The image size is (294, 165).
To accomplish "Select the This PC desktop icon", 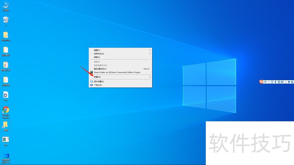I will click(6, 5).
